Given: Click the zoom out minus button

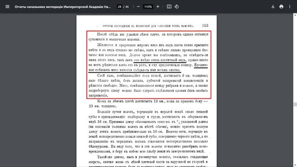Looking at the screenshot, I should (138, 6).
